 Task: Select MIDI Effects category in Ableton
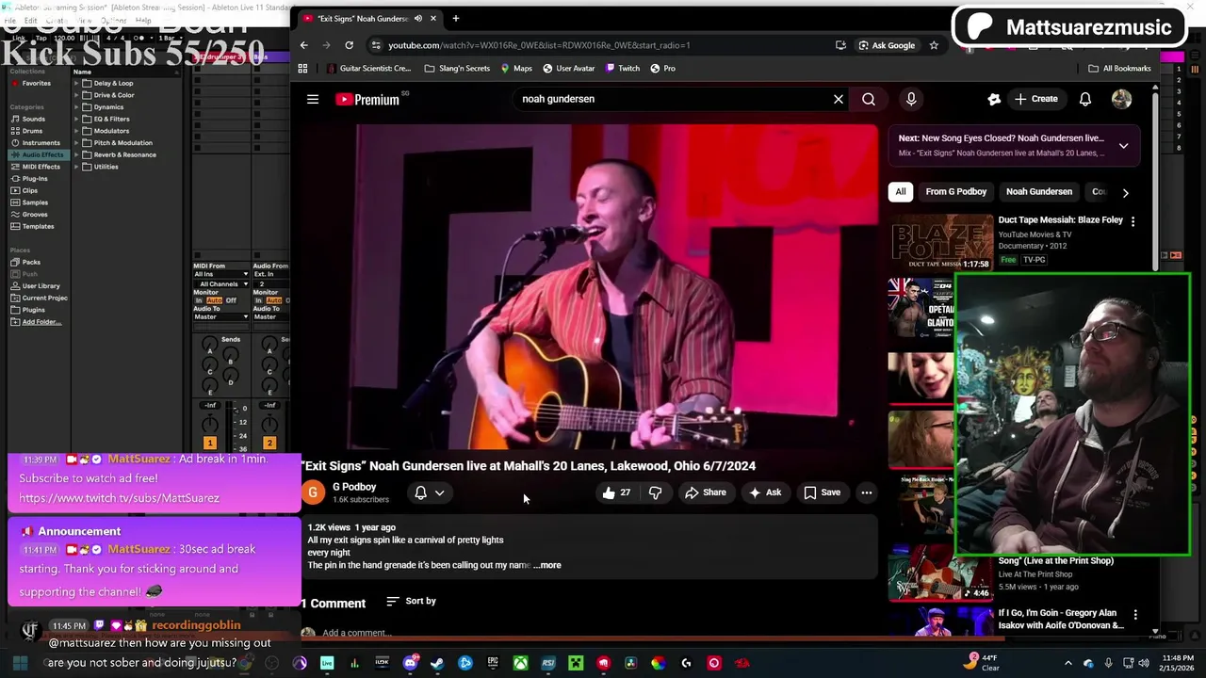[x=41, y=167]
